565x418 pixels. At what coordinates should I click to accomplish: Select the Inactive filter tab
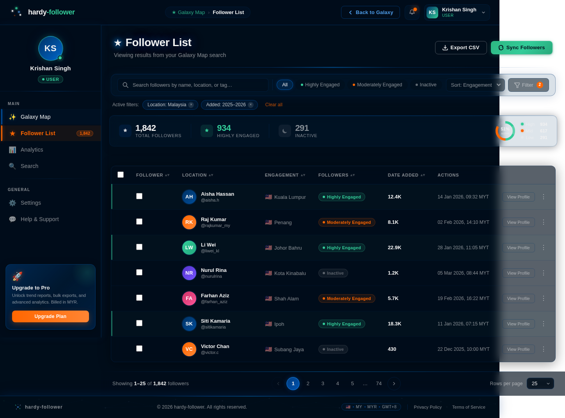[x=425, y=84]
